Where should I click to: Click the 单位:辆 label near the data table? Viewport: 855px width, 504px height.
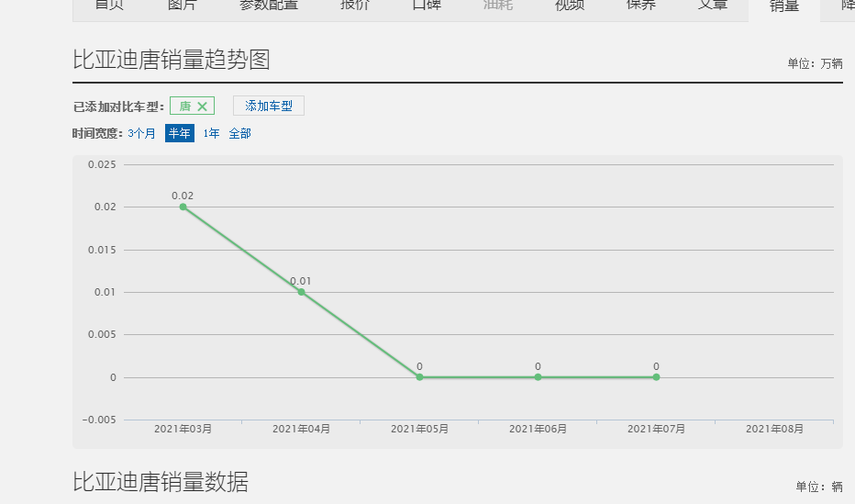click(819, 487)
